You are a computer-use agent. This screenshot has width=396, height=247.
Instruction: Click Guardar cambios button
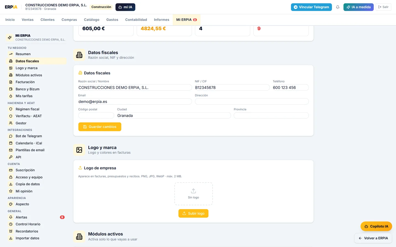click(x=100, y=127)
